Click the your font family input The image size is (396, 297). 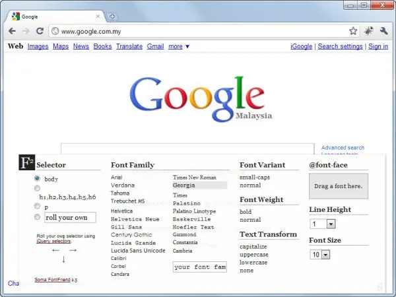point(200,267)
